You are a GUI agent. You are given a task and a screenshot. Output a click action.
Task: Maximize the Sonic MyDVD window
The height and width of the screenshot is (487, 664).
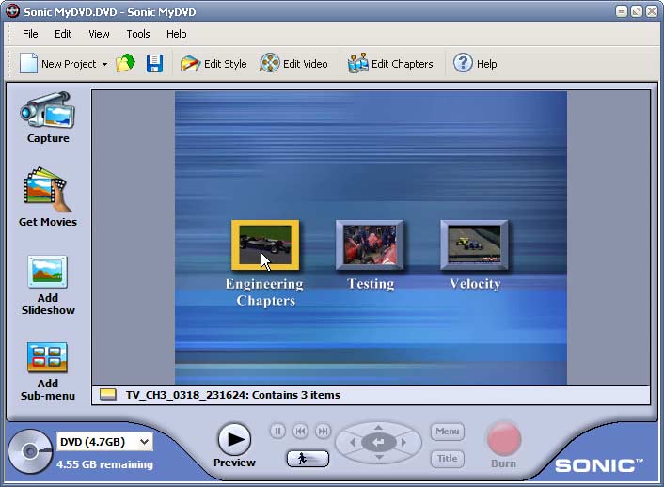[637, 11]
